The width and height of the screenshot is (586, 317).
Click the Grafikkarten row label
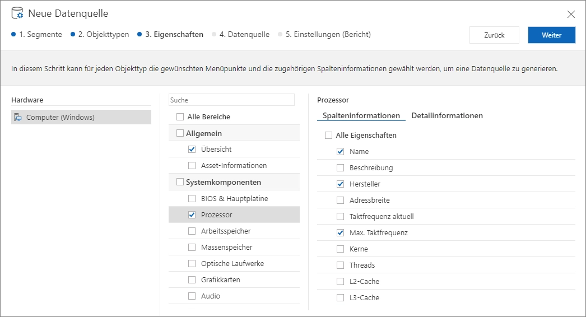[x=221, y=279]
